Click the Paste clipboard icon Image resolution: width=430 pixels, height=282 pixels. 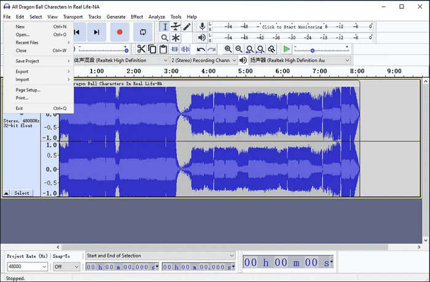163,49
